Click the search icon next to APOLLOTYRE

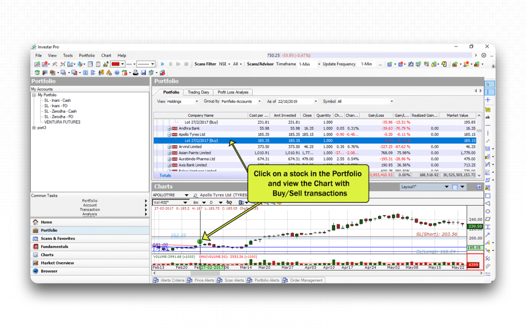click(x=195, y=196)
